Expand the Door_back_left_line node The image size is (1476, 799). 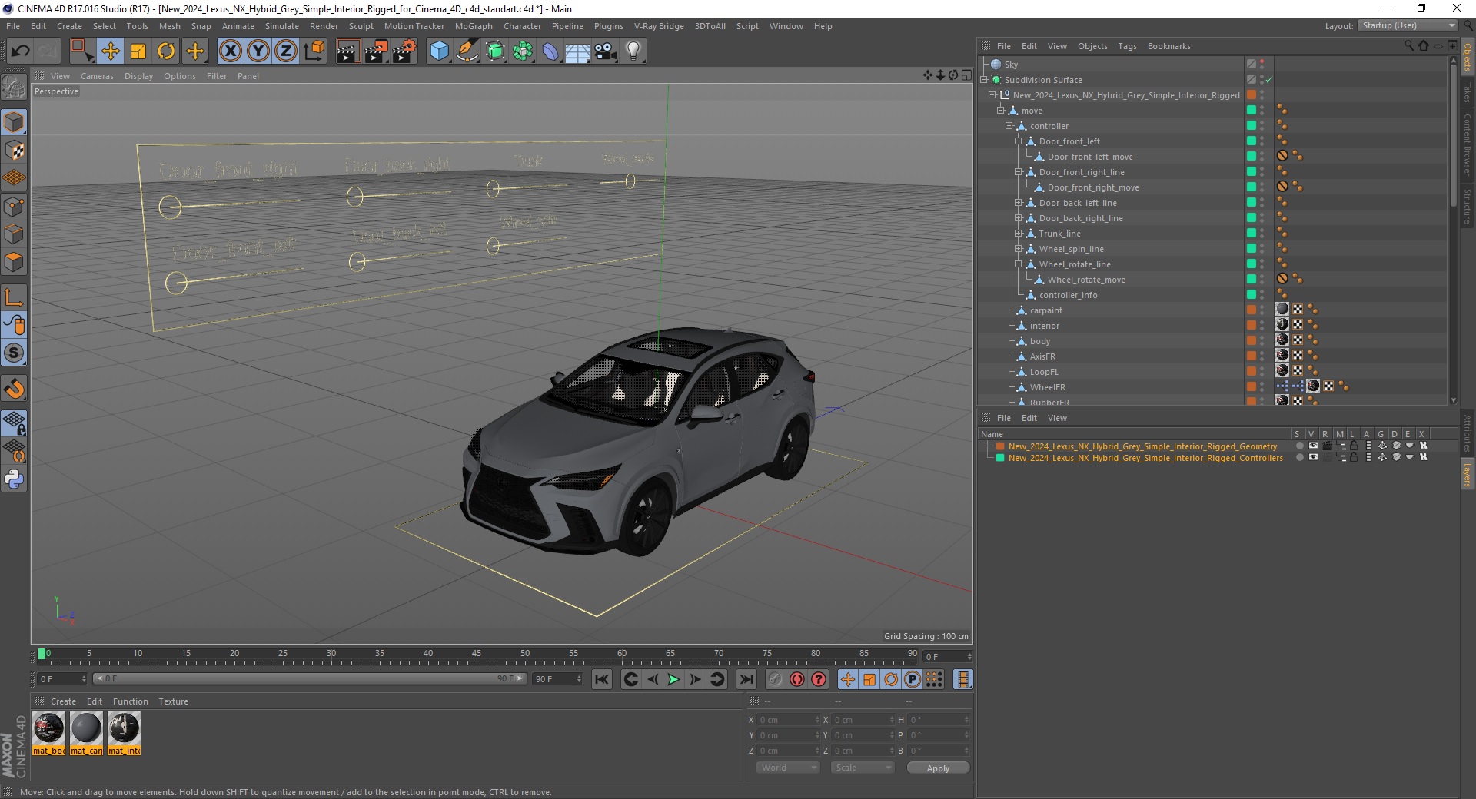coord(1019,203)
